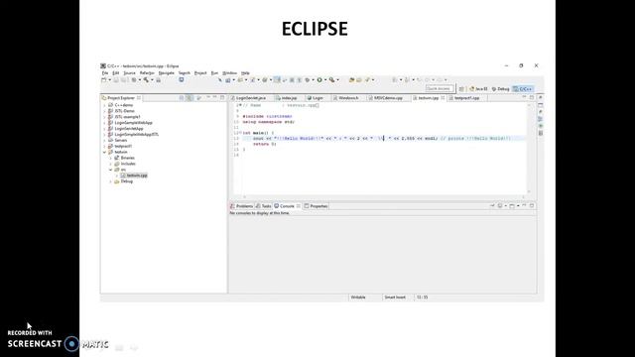Open the Navigate menu
Screen dimensions: 635x357
(167, 73)
